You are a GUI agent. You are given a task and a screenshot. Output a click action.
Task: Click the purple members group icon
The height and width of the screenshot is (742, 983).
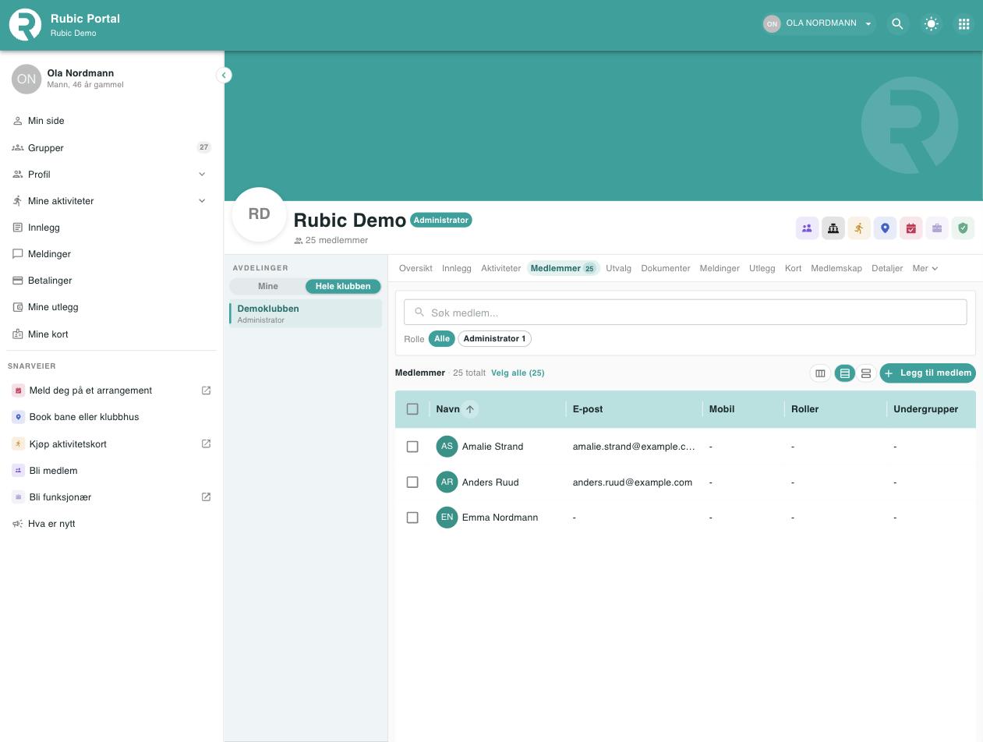tap(807, 228)
